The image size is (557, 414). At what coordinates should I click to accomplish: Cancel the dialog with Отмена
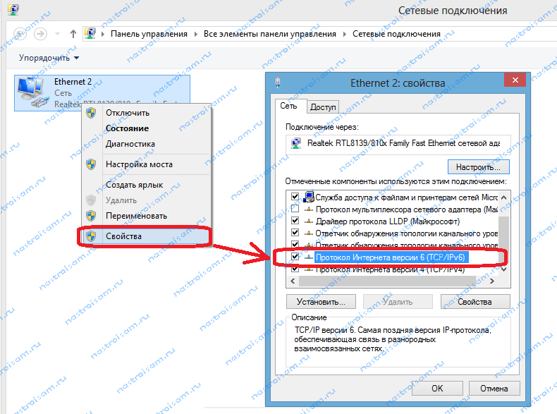[494, 389]
